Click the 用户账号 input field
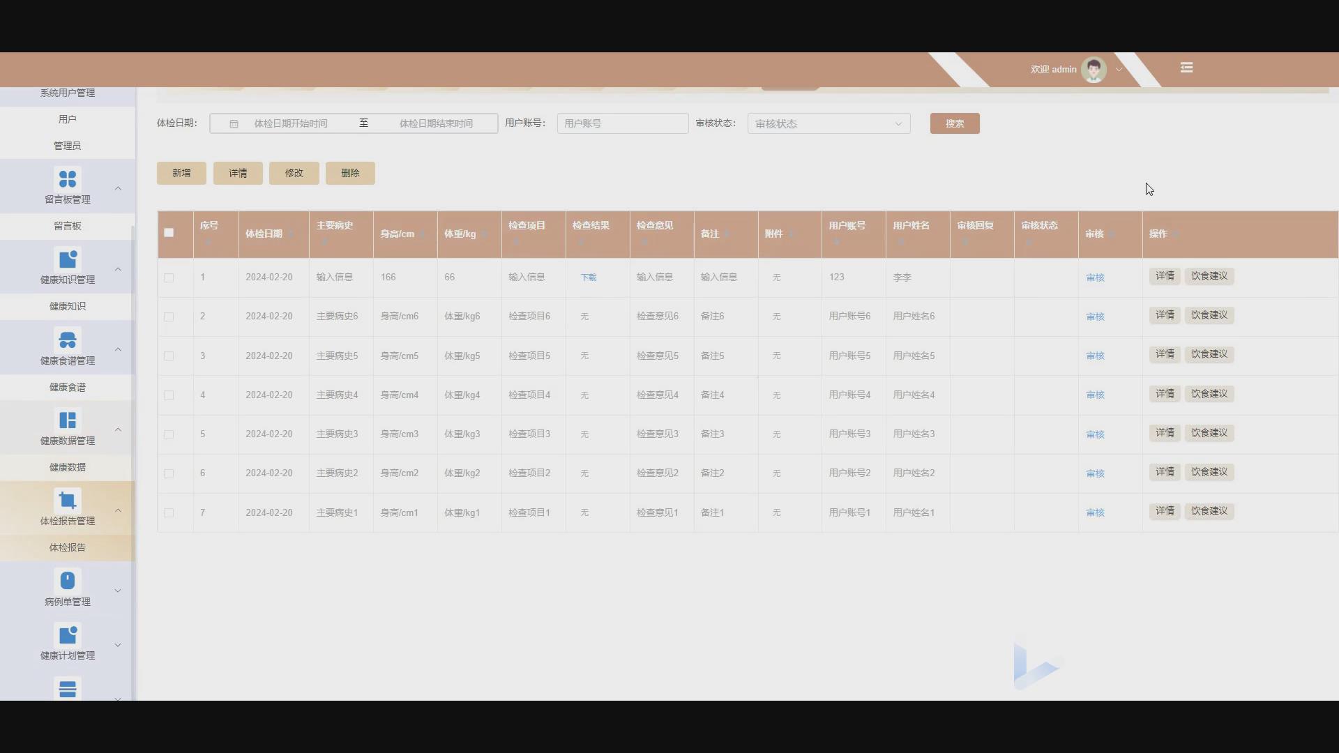Screen dimensions: 1339x753 click(622, 123)
